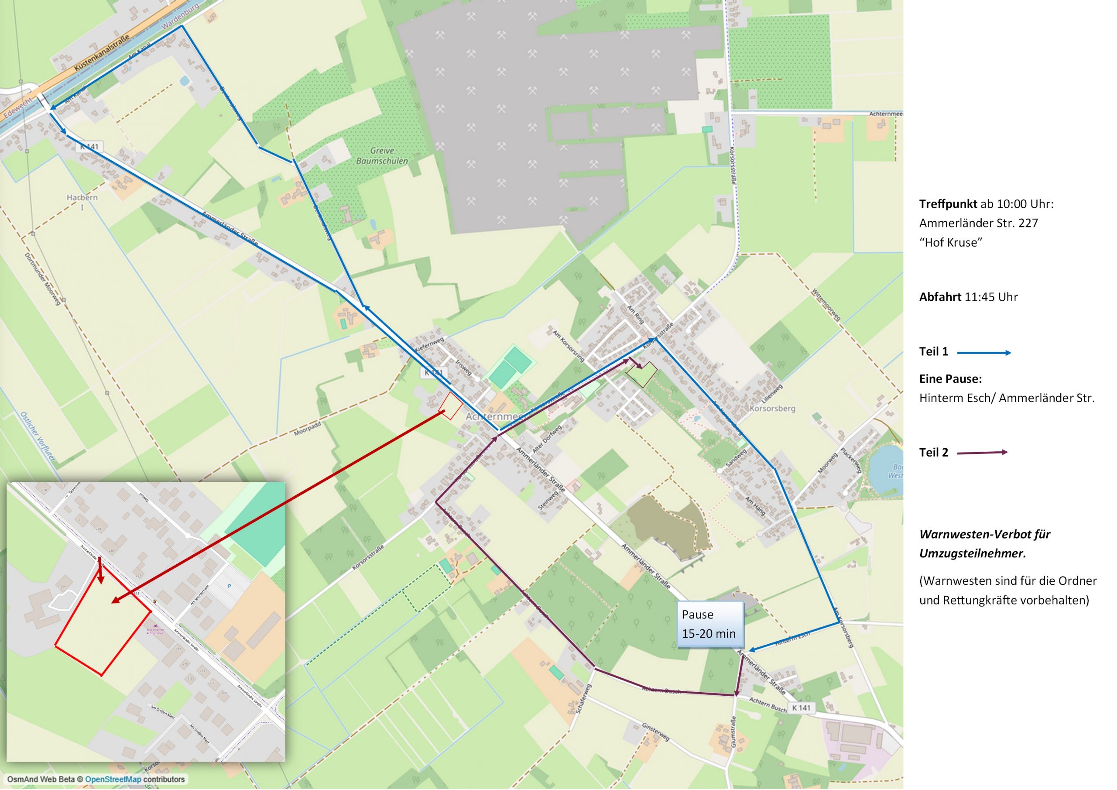Click the Greive Baumschulen map label
Viewport: 1117px width, 790px height.
[x=382, y=156]
